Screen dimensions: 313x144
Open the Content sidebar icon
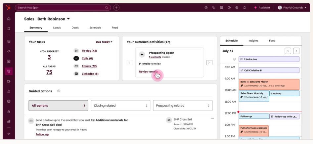(9, 61)
